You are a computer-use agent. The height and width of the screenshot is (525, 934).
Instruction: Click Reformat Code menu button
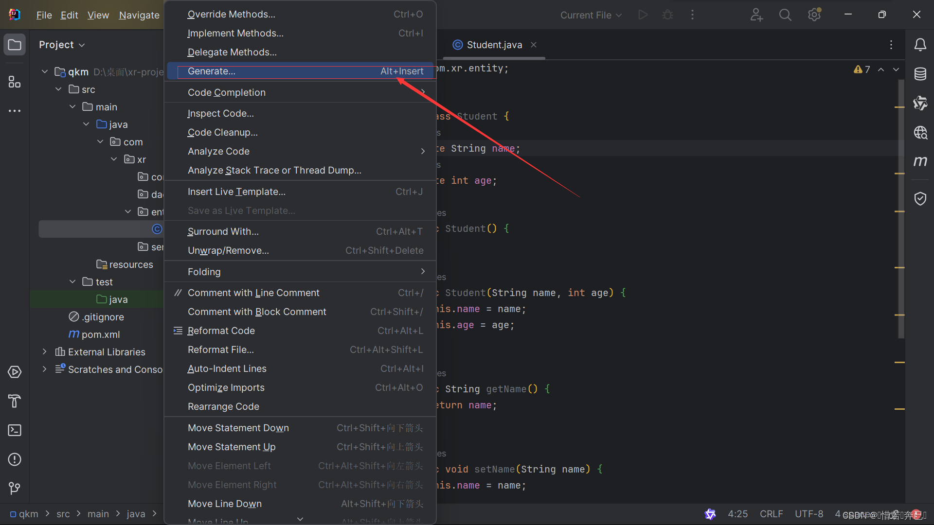click(221, 330)
